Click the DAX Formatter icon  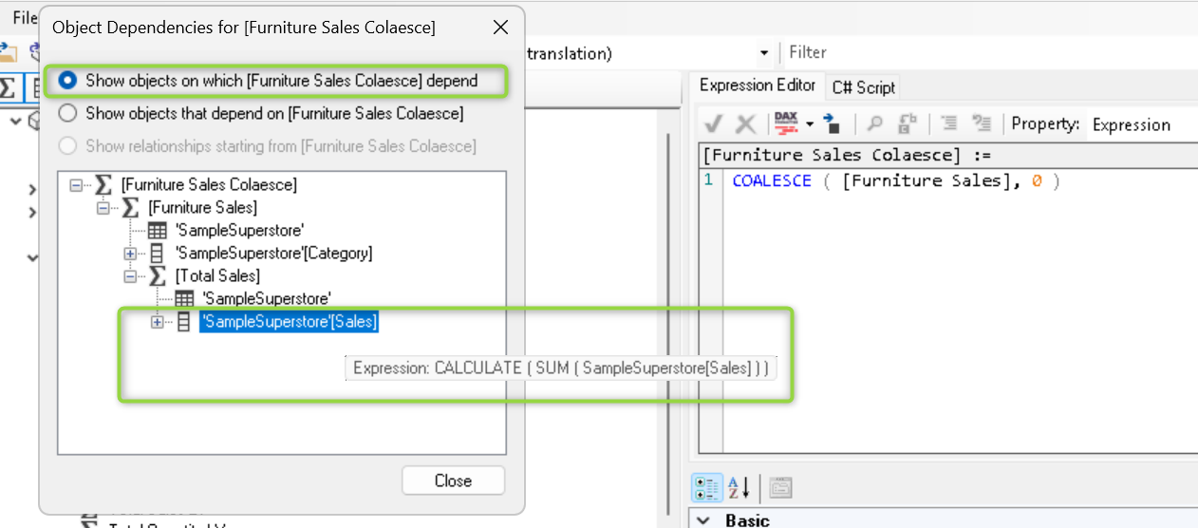(x=785, y=123)
